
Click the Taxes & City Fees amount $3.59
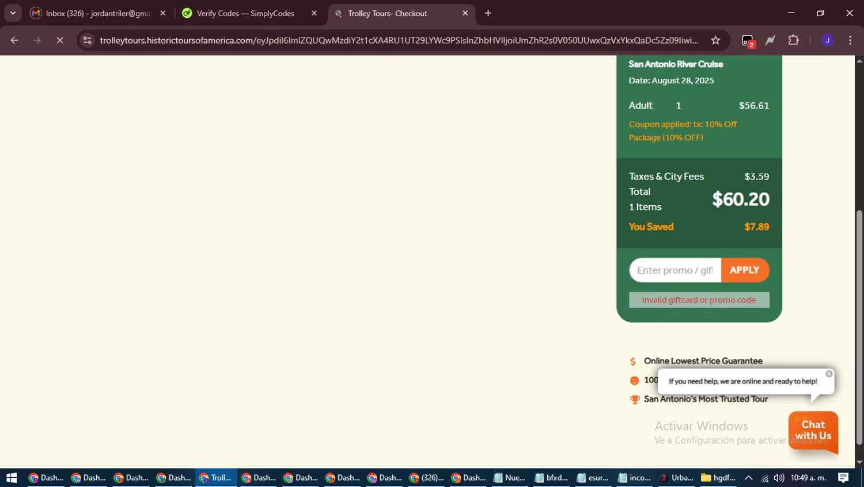(x=756, y=177)
